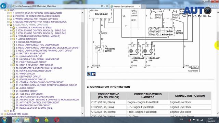Open Windows Start button

4,120
